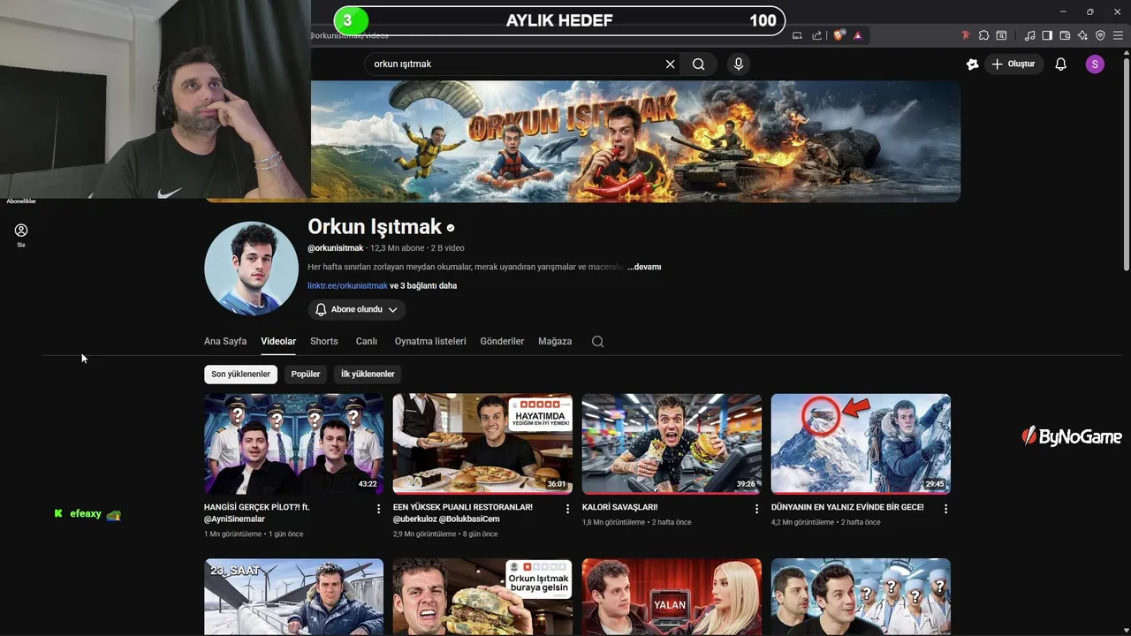The image size is (1131, 636).
Task: Open EEN YÜKSEK PUANLI RESTORANLAR video title
Action: pos(463,512)
